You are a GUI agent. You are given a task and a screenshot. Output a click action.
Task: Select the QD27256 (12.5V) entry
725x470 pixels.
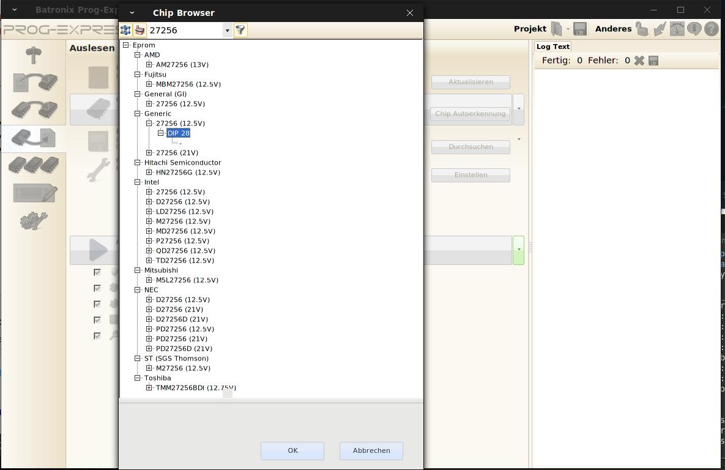click(185, 251)
